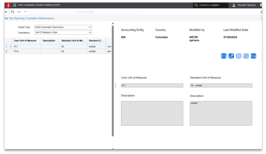Sort by User Unit of Measure column
This screenshot has height=154, width=266.
click(25, 41)
